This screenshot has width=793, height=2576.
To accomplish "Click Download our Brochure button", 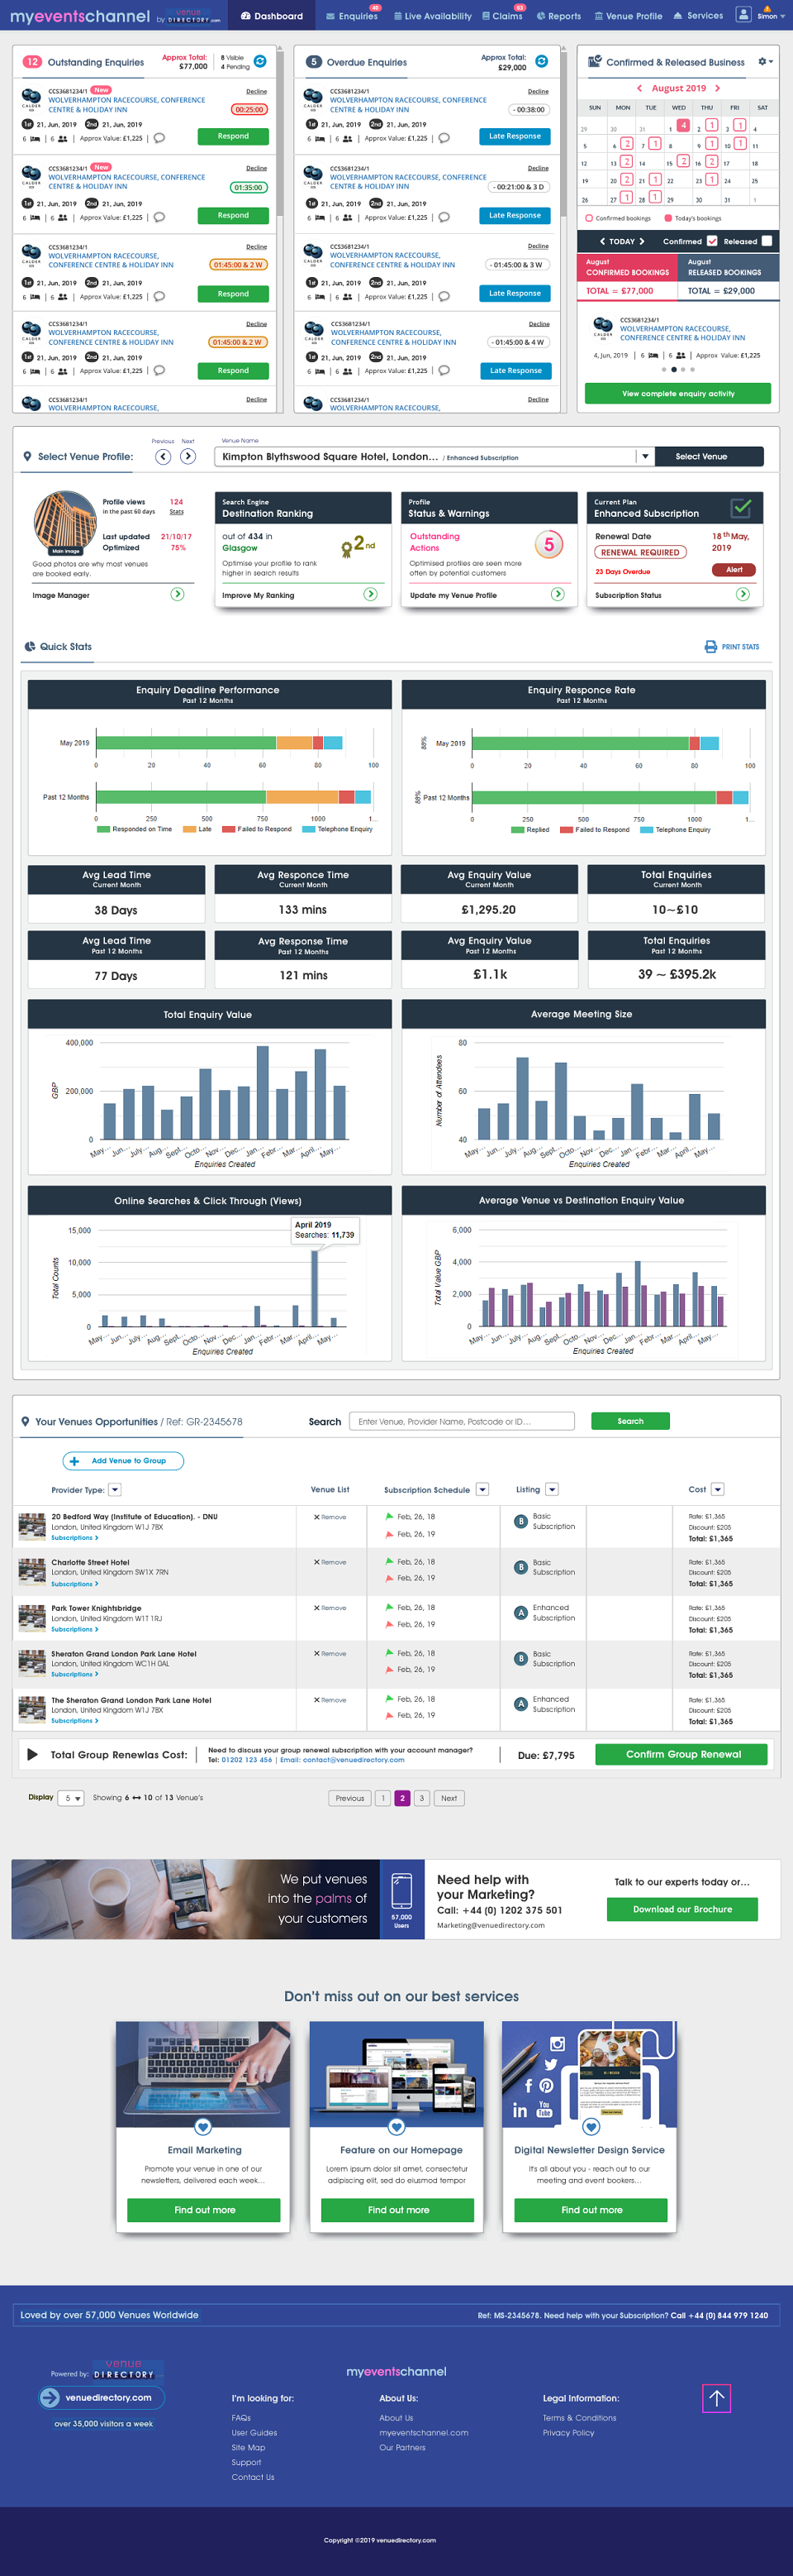I will tap(682, 1909).
